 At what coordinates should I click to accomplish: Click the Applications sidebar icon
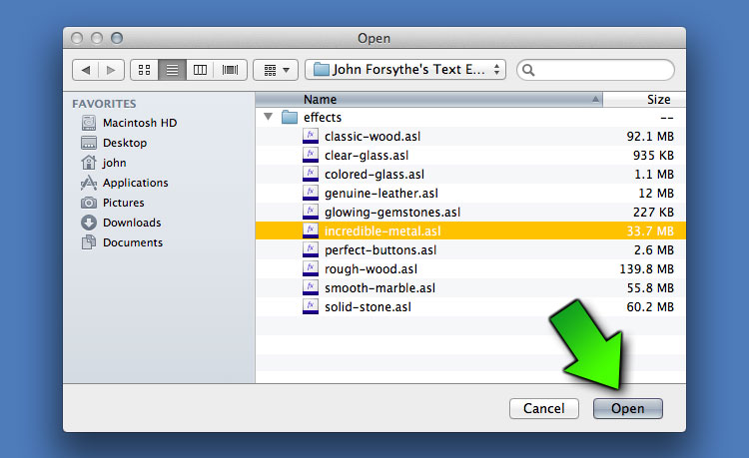point(89,183)
